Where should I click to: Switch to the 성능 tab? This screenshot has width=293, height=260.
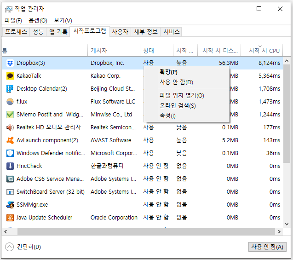click(x=38, y=32)
